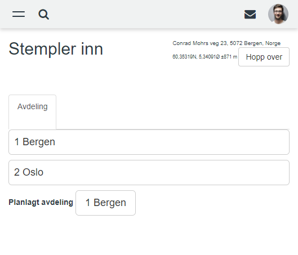Click the GPS coordinates text
Screen dimensions: 298x255
[204, 57]
